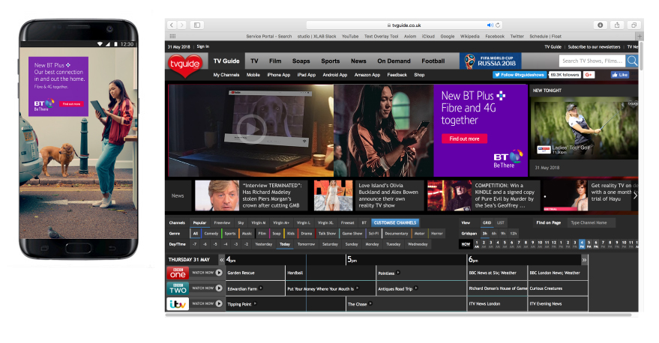Click the FIFA World Cup Russia 2018 banner
Image resolution: width=659 pixels, height=343 pixels.
coord(490,61)
